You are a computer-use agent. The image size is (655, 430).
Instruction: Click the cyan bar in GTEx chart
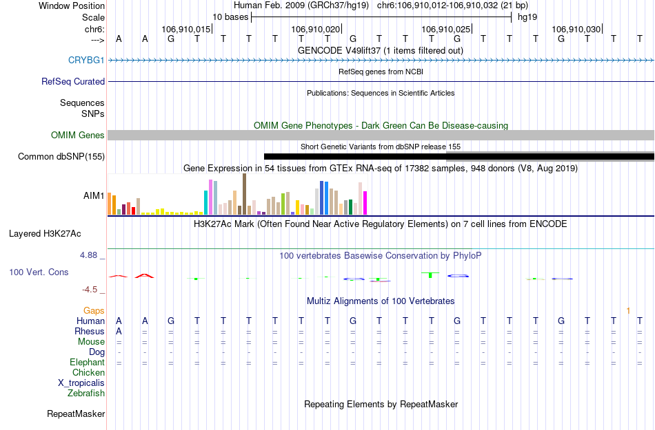[205, 202]
